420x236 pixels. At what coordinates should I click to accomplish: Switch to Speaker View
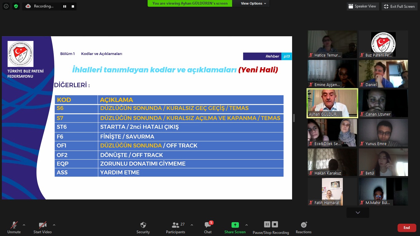pyautogui.click(x=363, y=6)
